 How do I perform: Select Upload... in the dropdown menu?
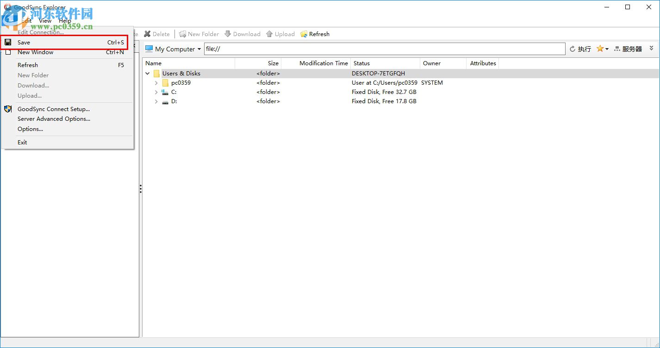(x=68, y=96)
